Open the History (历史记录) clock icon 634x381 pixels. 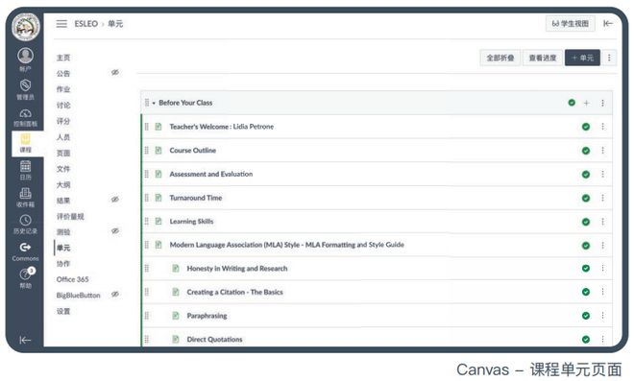[26, 220]
